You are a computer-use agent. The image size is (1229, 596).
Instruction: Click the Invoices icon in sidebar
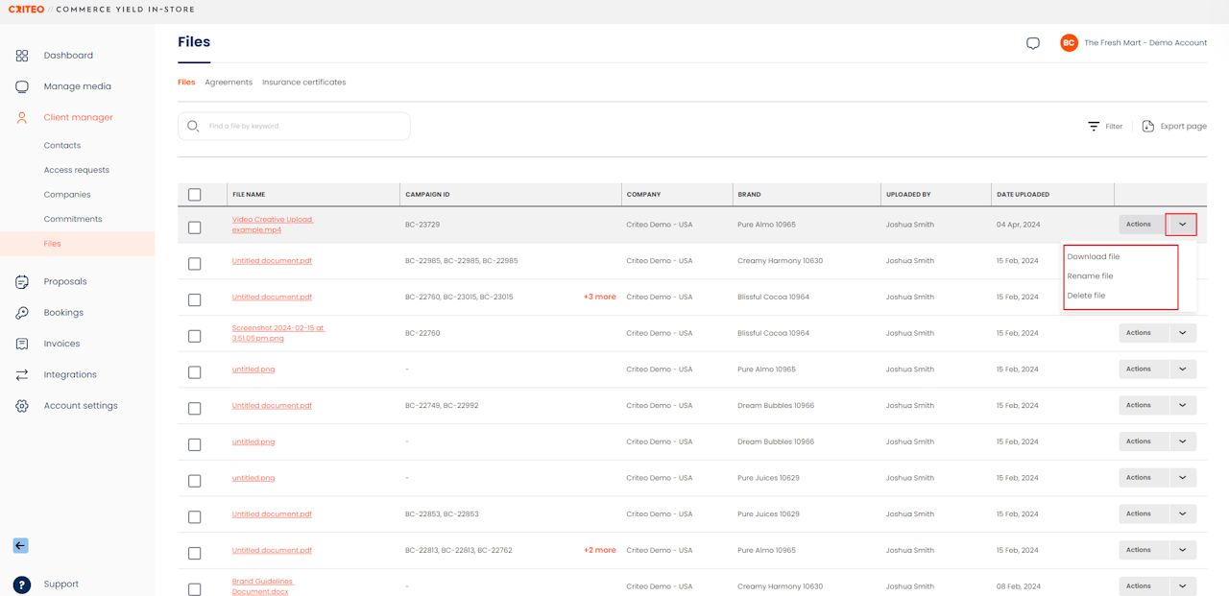(x=22, y=344)
